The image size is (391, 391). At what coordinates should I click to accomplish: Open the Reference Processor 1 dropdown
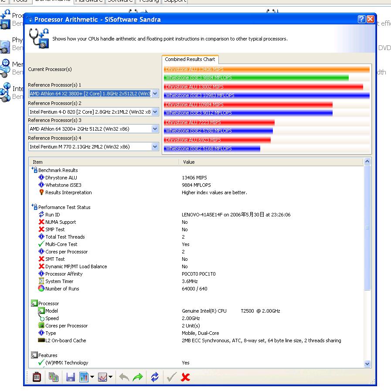pyautogui.click(x=155, y=94)
